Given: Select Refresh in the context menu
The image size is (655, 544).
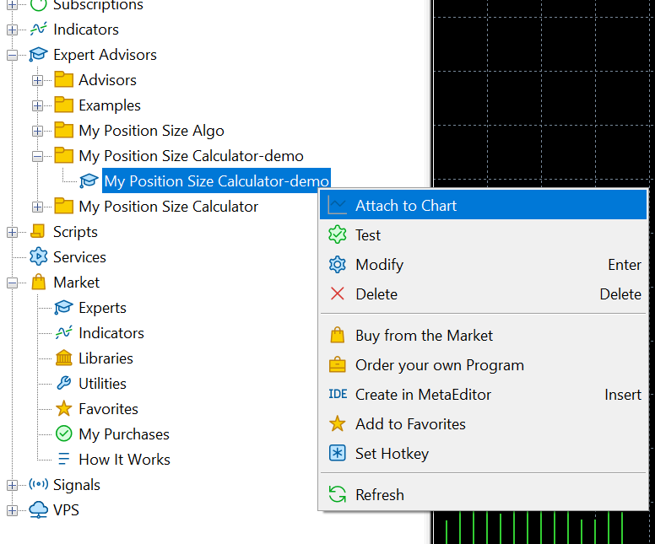Looking at the screenshot, I should pos(484,495).
